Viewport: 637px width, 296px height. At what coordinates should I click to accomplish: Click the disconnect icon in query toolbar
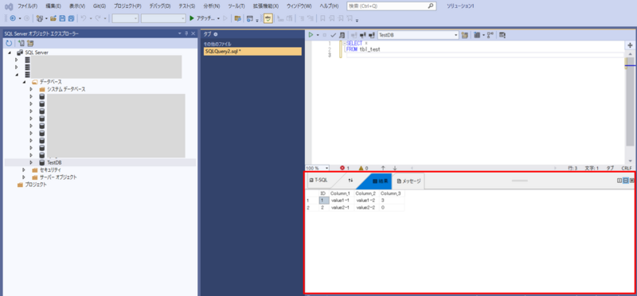362,35
